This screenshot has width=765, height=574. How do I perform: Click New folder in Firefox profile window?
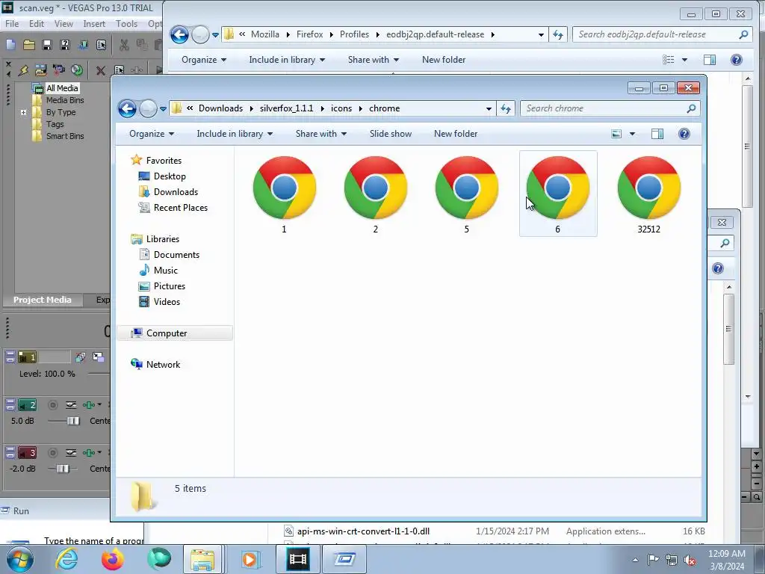pyautogui.click(x=444, y=60)
